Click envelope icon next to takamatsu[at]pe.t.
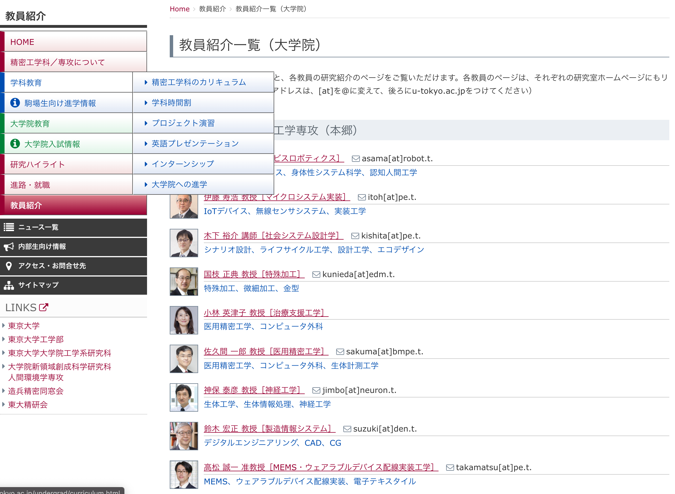The height and width of the screenshot is (494, 675). pos(450,468)
